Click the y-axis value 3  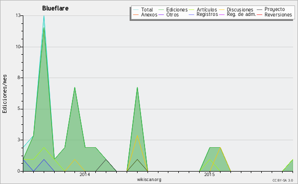point(19,140)
